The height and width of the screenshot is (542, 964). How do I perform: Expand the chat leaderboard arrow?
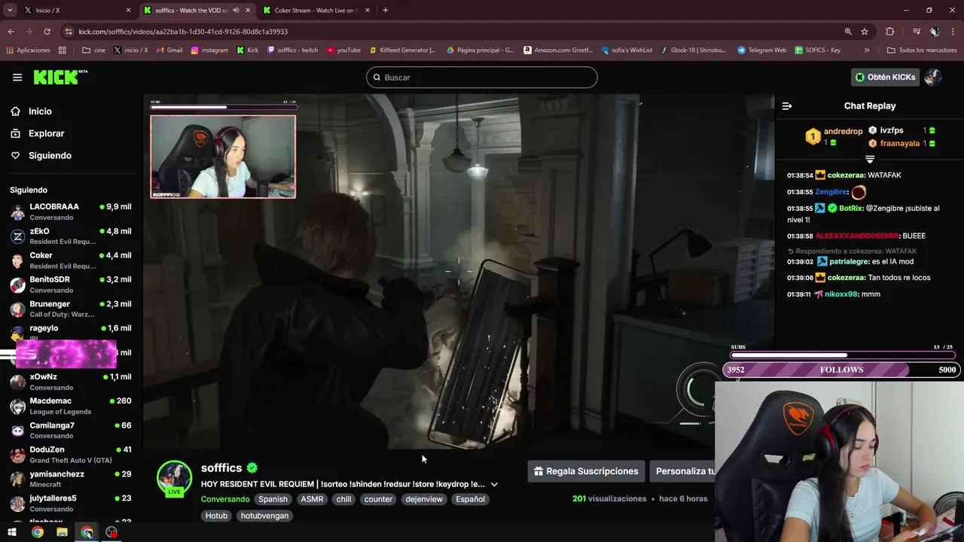(x=870, y=160)
